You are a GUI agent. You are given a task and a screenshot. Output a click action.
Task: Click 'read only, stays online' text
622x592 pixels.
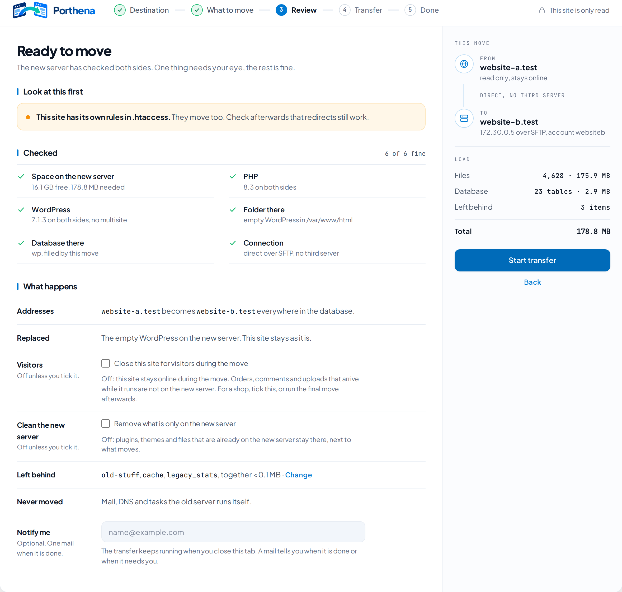click(x=513, y=78)
